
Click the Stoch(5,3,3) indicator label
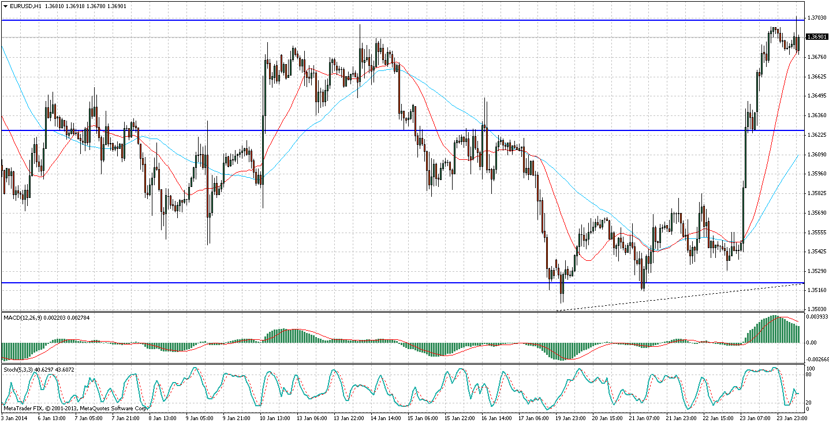pyautogui.click(x=20, y=369)
